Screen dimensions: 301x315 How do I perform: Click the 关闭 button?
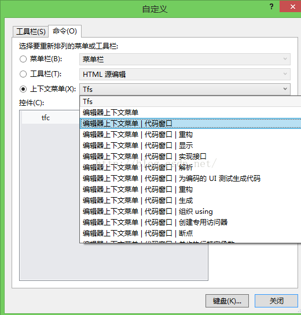[276, 301]
